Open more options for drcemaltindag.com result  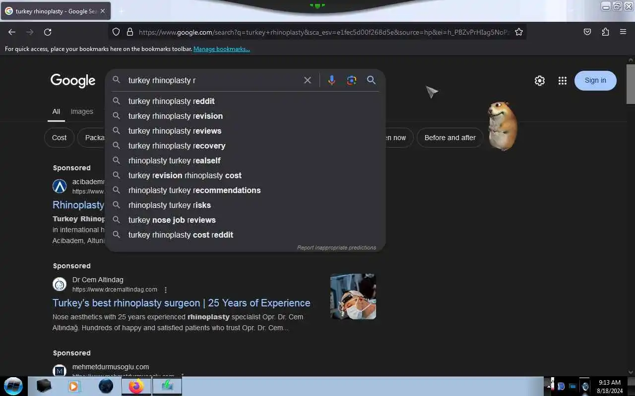[166, 290]
